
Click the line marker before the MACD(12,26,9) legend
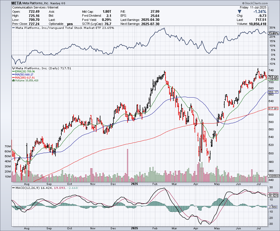13,188
